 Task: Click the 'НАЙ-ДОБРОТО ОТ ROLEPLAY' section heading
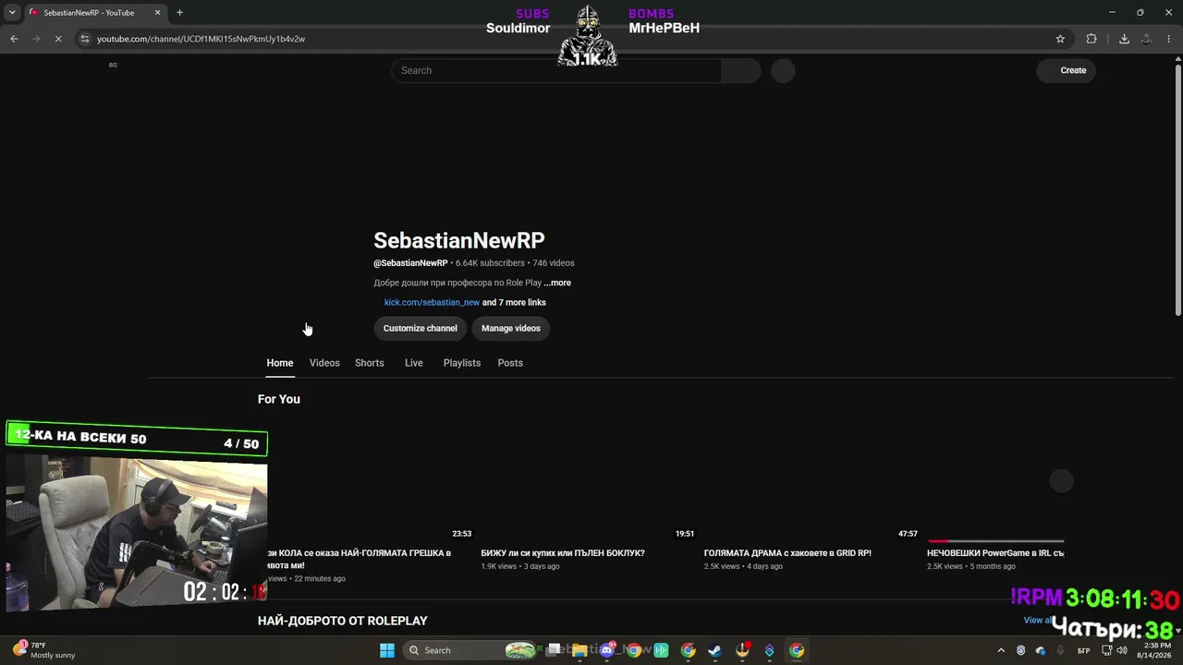tap(343, 621)
